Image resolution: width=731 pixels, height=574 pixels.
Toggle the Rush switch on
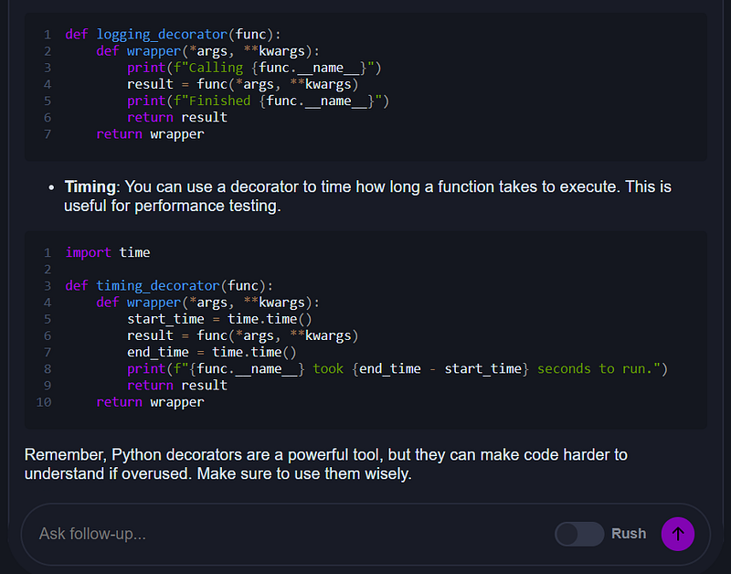point(579,534)
